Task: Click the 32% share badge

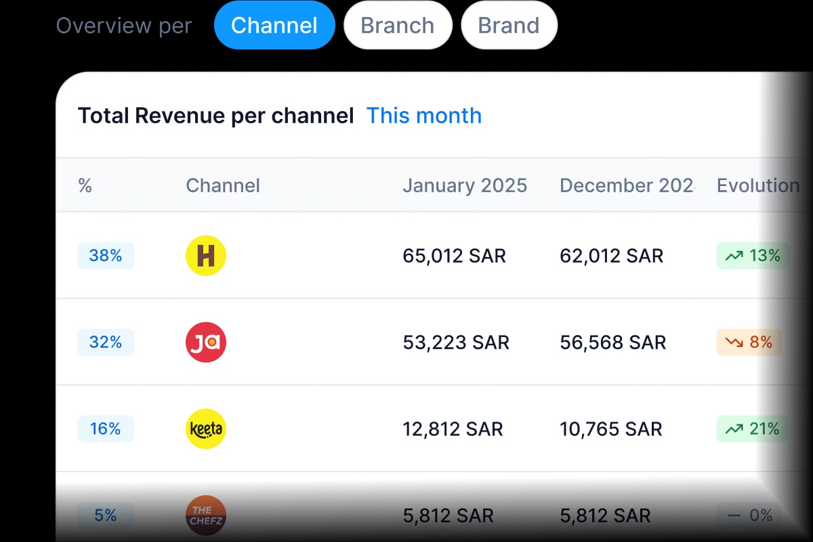Action: click(106, 342)
